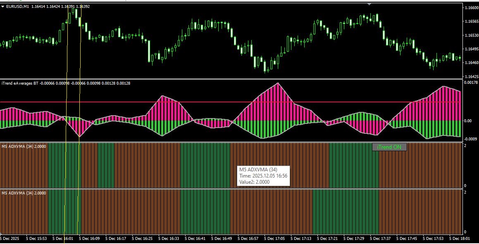
Task: Click price scale value 1.16495
Action: pos(471,49)
